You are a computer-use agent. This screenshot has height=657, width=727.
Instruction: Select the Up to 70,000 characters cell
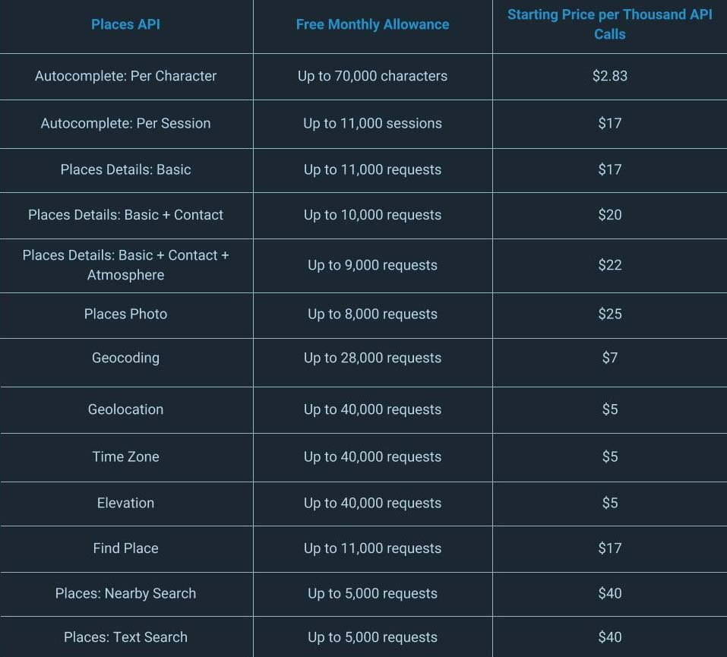[x=372, y=76]
